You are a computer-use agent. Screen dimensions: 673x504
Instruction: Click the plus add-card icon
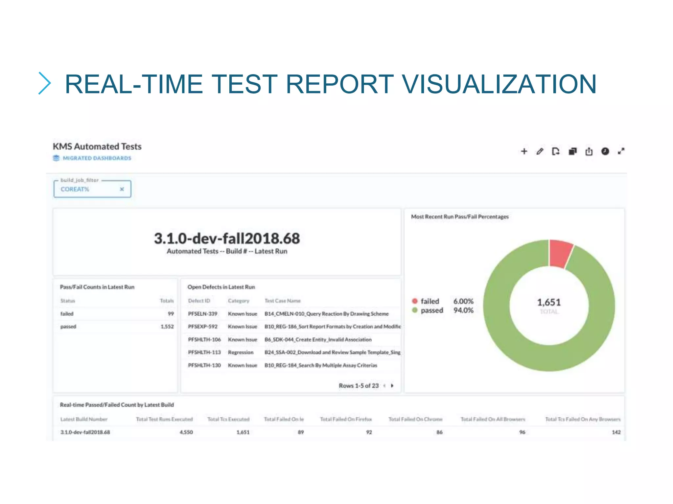coord(524,151)
